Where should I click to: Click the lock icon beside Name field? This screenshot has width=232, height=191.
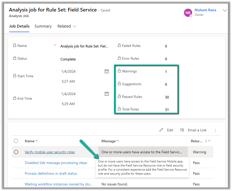click(x=15, y=46)
